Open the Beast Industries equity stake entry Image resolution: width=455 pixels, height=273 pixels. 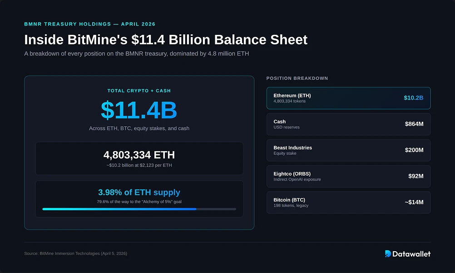tap(348, 150)
